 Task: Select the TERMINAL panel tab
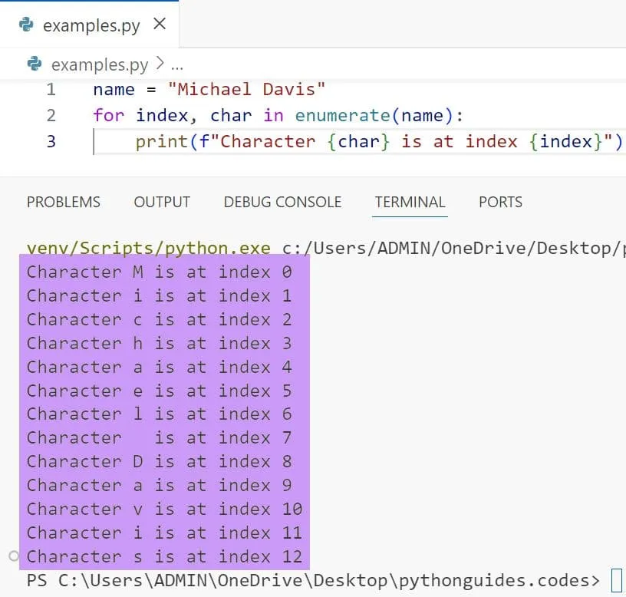pyautogui.click(x=410, y=202)
